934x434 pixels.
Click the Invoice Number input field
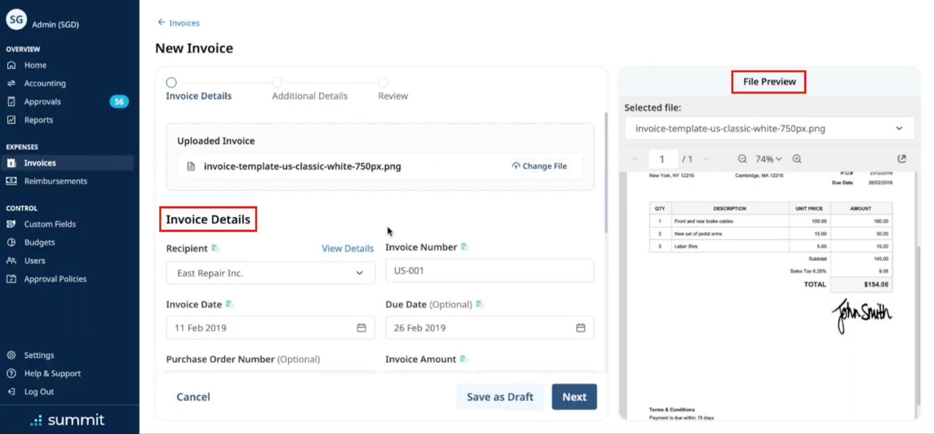point(490,271)
